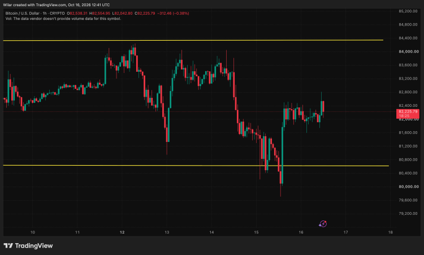Image resolution: width=424 pixels, height=255 pixels.
Task: Click the change value −312.46 (−0.38%)
Action: (173, 13)
